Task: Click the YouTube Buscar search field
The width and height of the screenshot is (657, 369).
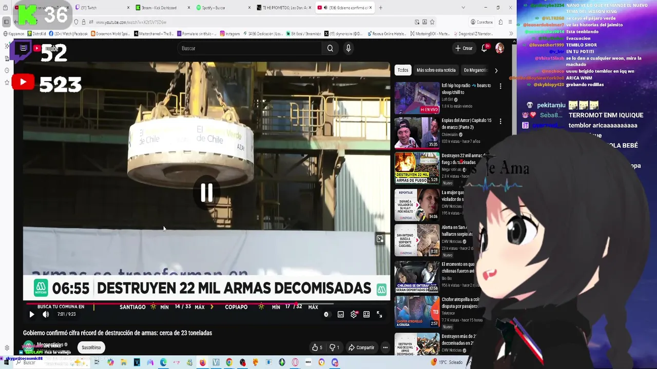Action: (250, 48)
